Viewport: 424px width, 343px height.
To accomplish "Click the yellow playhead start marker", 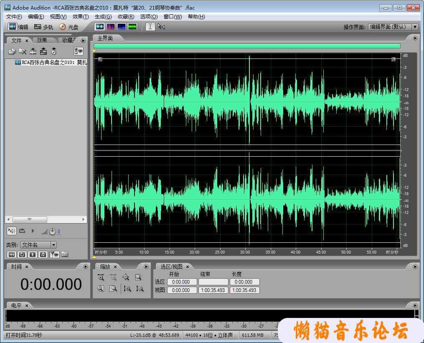I will pyautogui.click(x=94, y=51).
